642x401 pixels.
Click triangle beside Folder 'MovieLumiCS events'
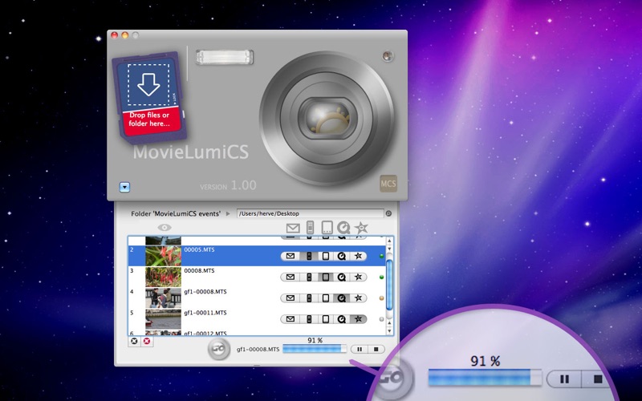228,213
